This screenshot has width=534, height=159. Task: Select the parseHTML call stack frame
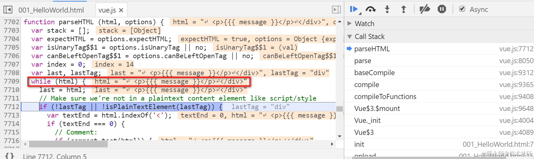pos(439,49)
